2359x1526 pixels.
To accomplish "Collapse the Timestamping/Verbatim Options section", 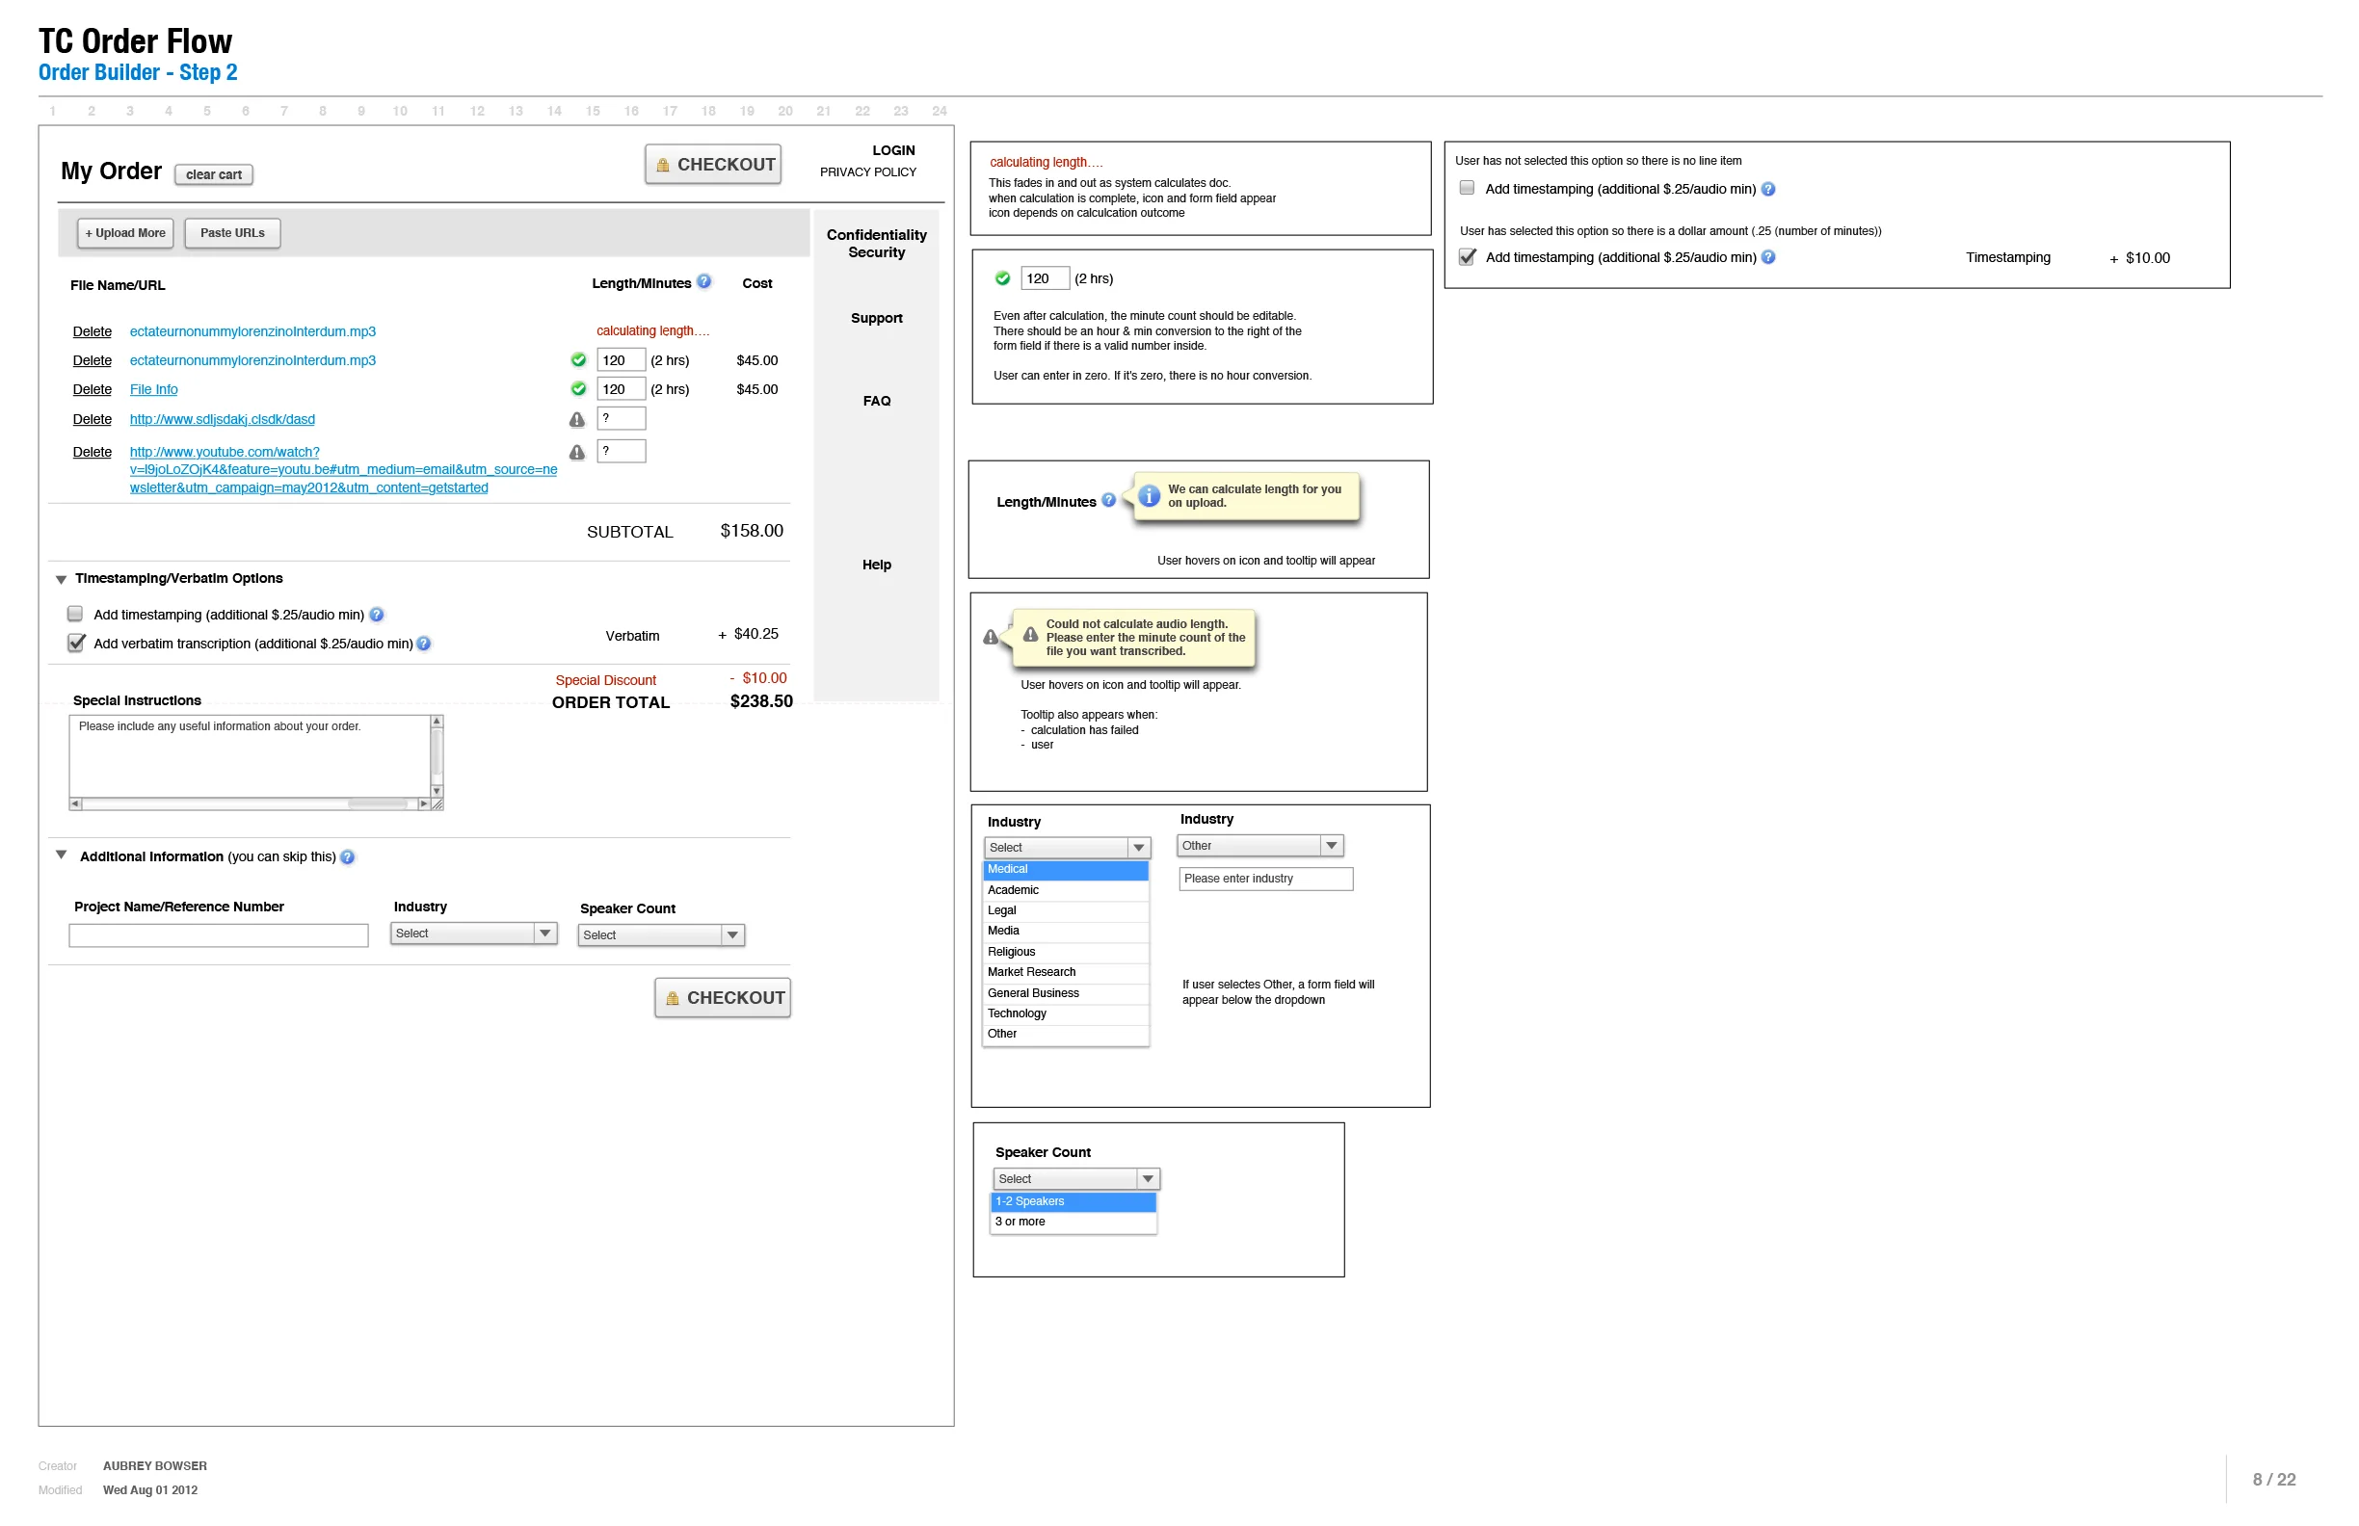I will (x=62, y=579).
